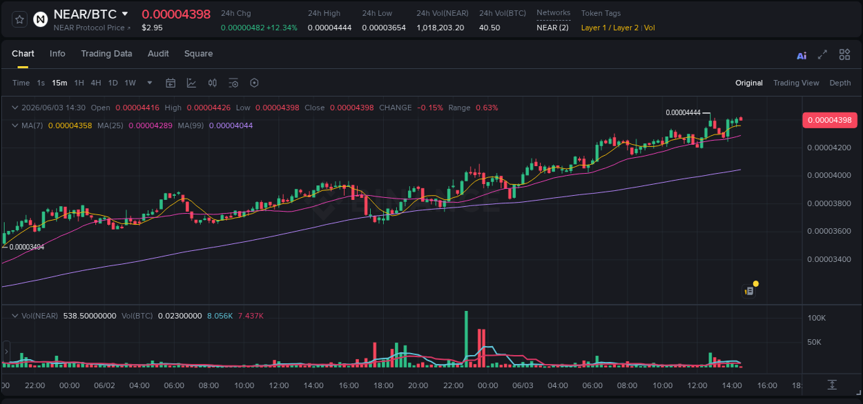Click the 24h Vol(NEAR) value 1,018,203.20

(440, 28)
